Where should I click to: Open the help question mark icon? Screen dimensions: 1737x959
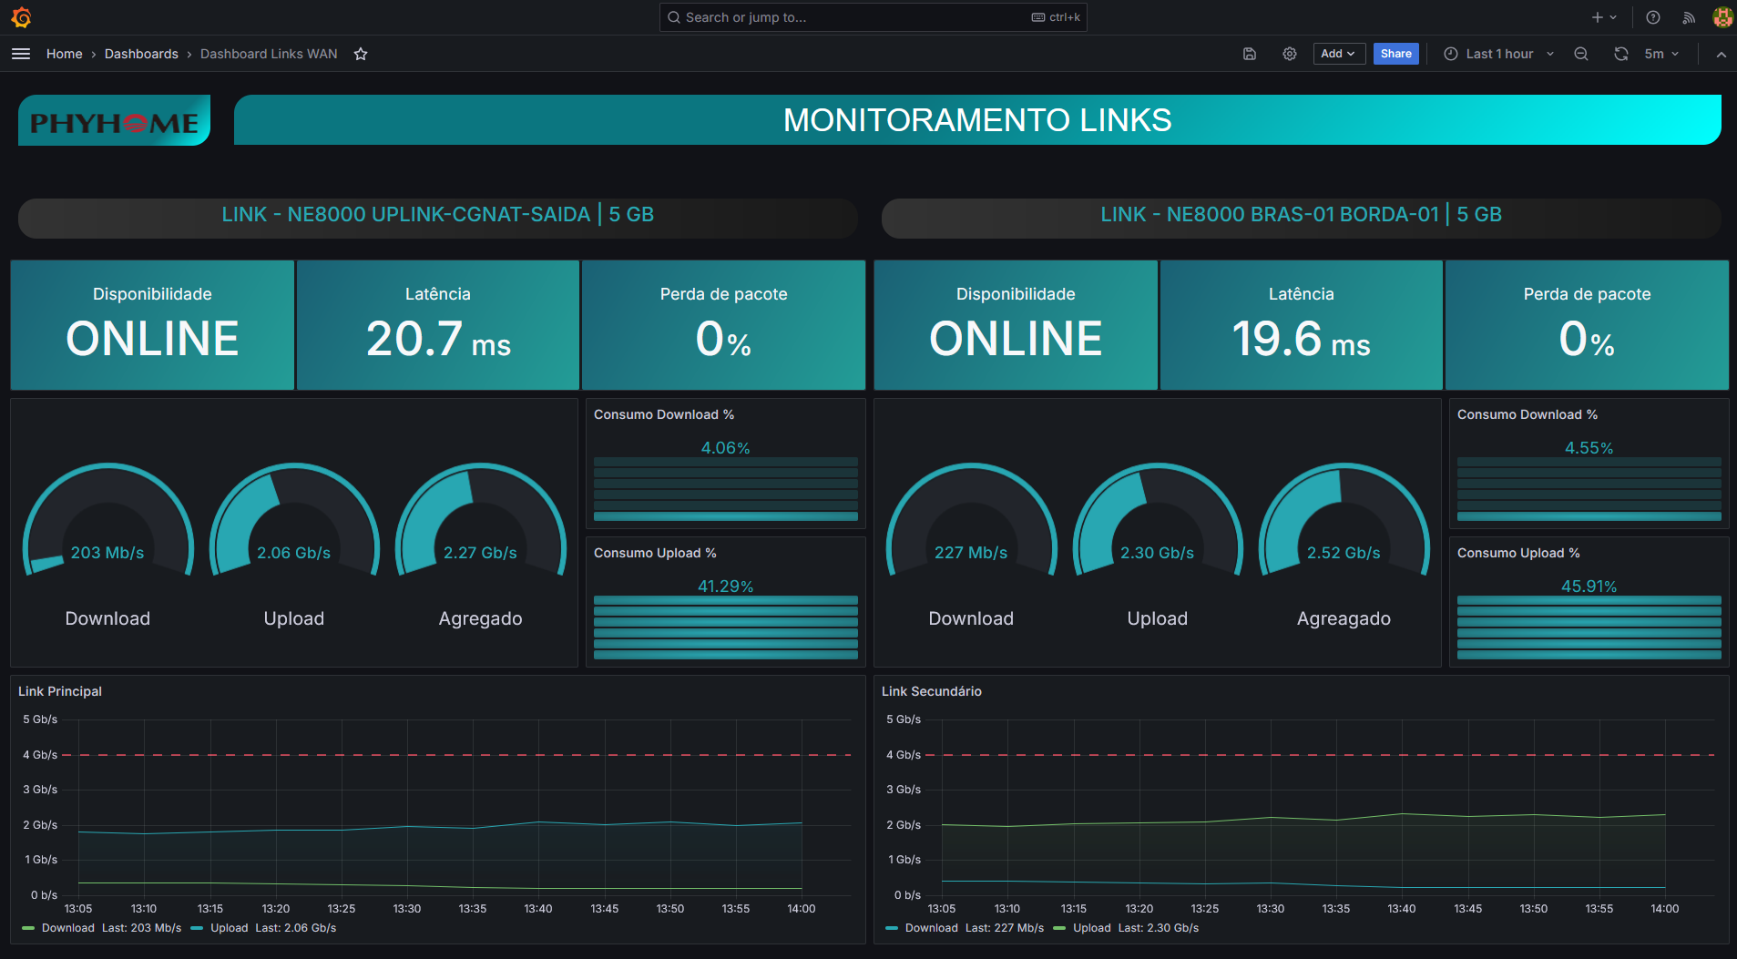[1653, 17]
